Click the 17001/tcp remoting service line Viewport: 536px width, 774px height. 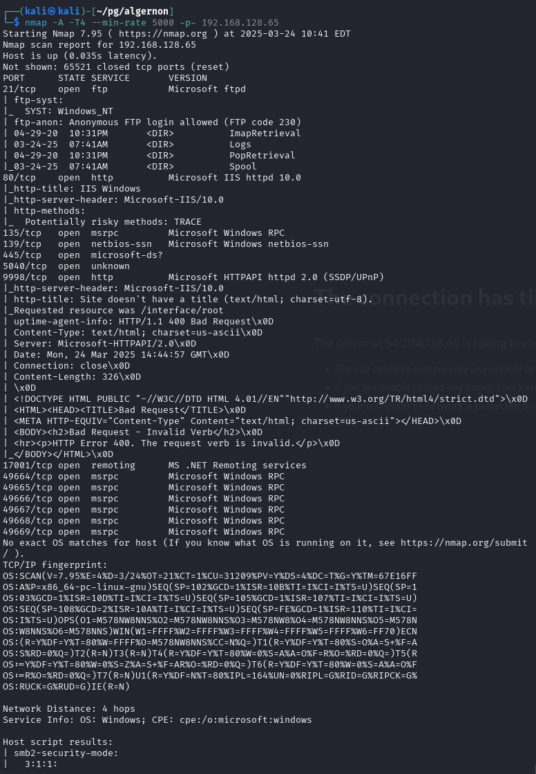pyautogui.click(x=155, y=465)
